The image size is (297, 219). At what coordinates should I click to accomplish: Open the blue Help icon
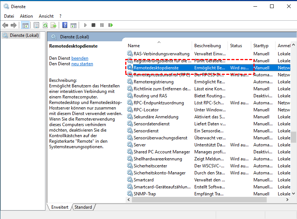[x=65, y=25]
